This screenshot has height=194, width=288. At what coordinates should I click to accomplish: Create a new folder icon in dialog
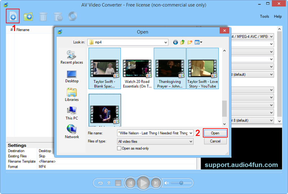[x=190, y=42]
